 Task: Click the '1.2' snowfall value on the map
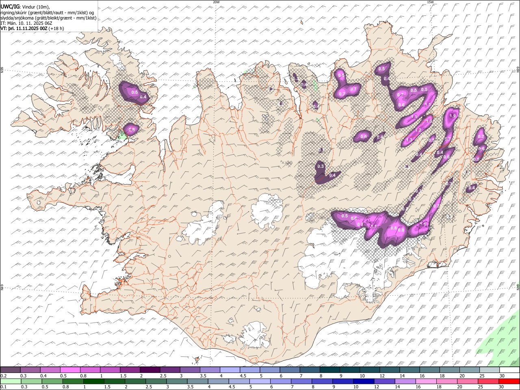(x=418, y=130)
